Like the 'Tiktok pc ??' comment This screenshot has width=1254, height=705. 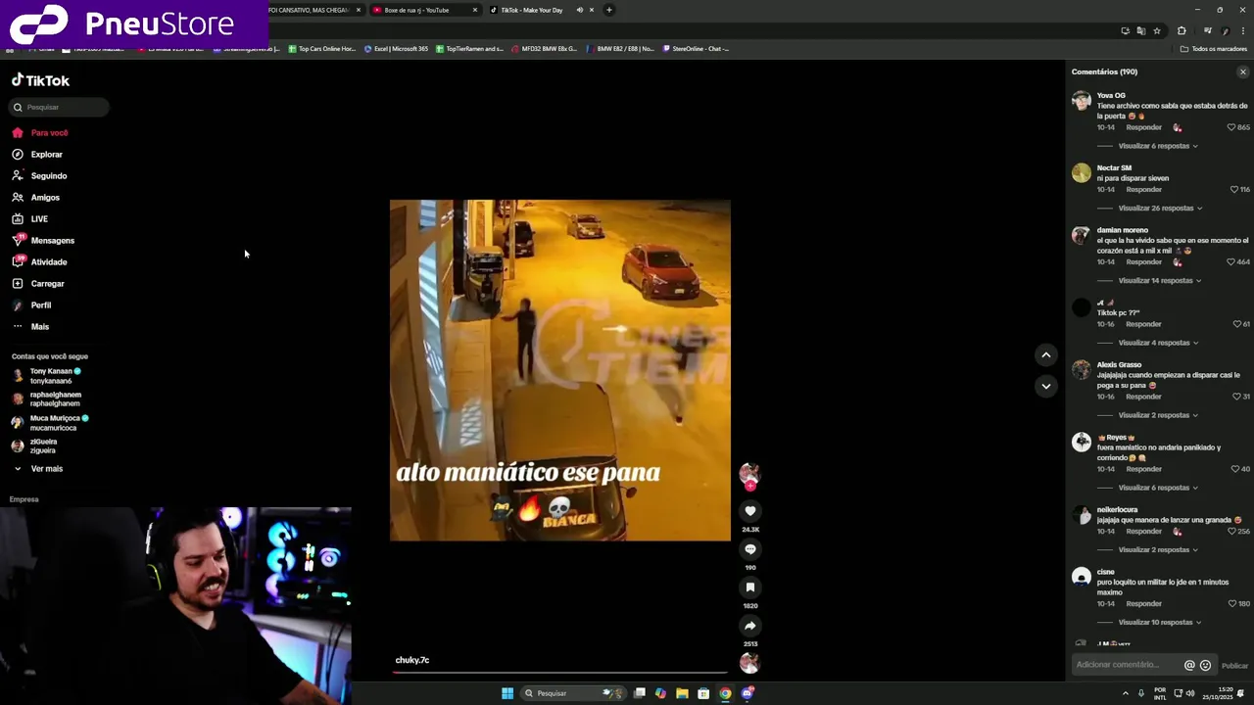(1236, 324)
